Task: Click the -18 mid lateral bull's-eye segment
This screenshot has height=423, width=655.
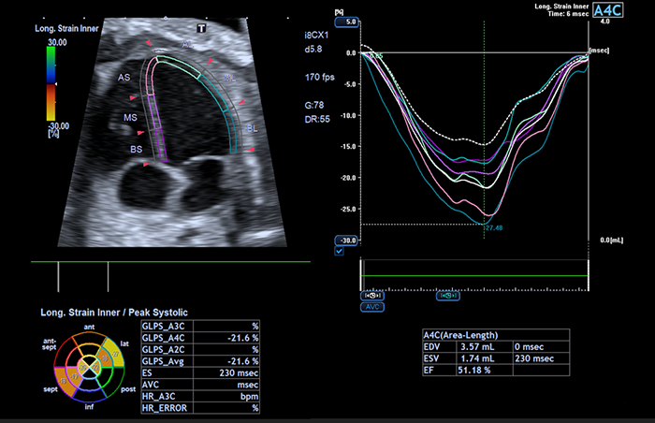Action: [x=105, y=358]
